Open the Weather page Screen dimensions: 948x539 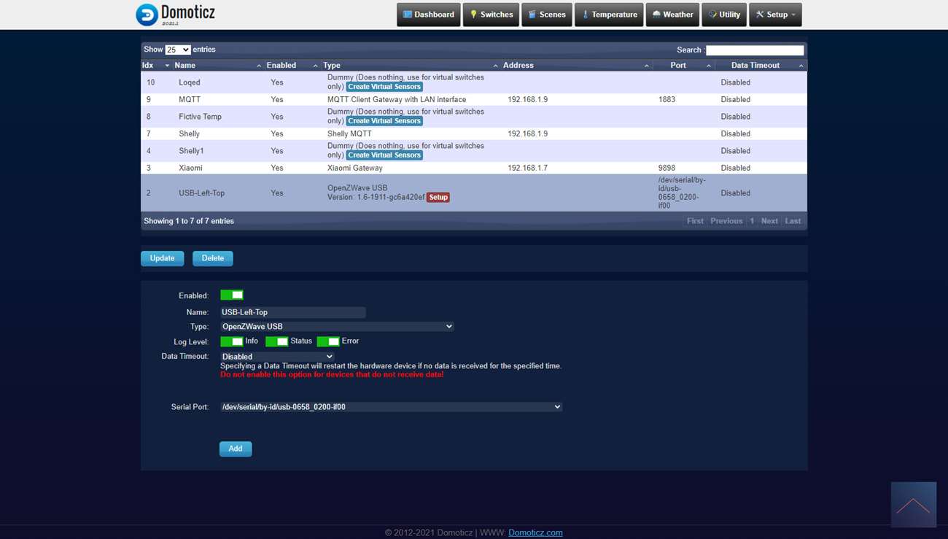click(x=672, y=15)
